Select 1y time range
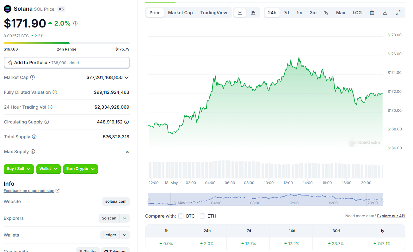413x252 pixels. (326, 13)
